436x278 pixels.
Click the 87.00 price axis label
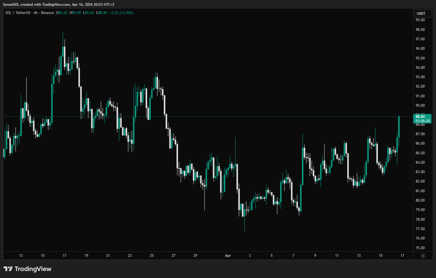point(420,134)
